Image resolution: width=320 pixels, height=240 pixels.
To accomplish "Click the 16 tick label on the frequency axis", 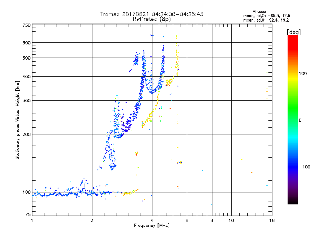I will point(271,220).
